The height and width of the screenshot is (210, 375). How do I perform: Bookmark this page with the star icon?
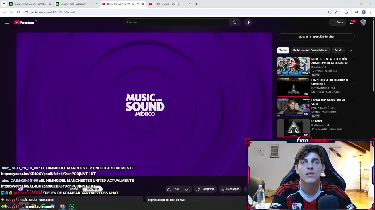[336, 12]
